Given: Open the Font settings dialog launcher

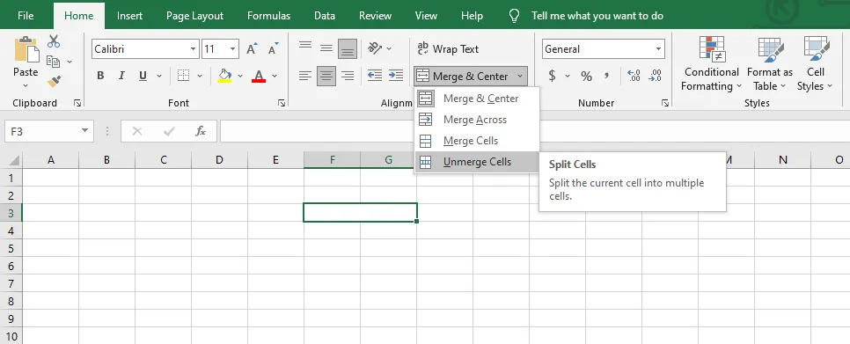Looking at the screenshot, I should (x=282, y=103).
